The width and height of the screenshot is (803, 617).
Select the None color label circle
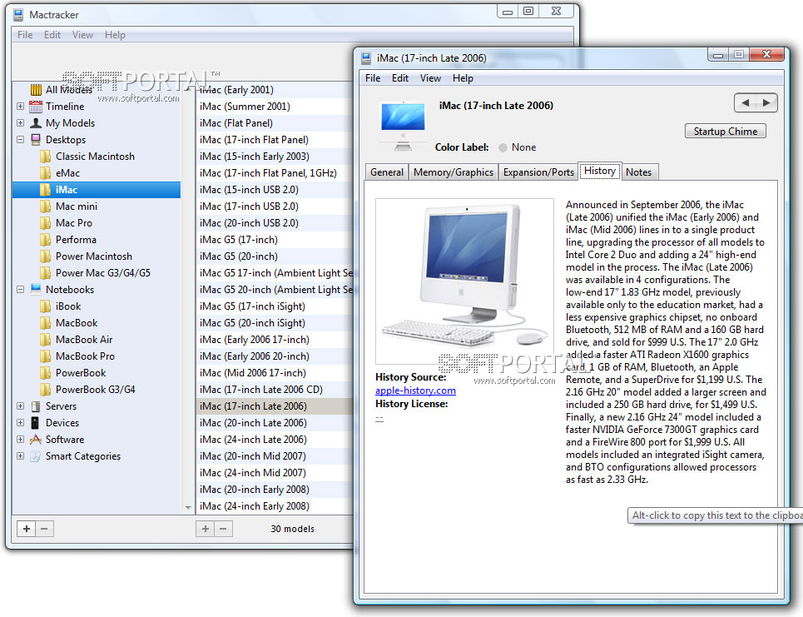point(503,147)
